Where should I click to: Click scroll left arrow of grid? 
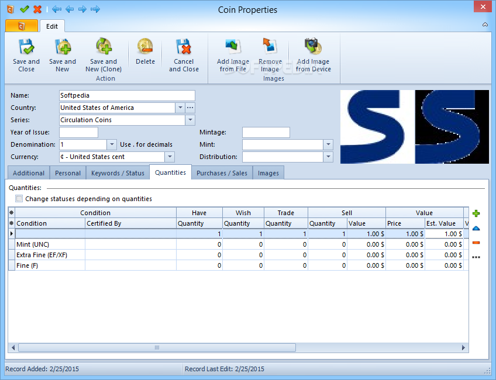(13, 348)
